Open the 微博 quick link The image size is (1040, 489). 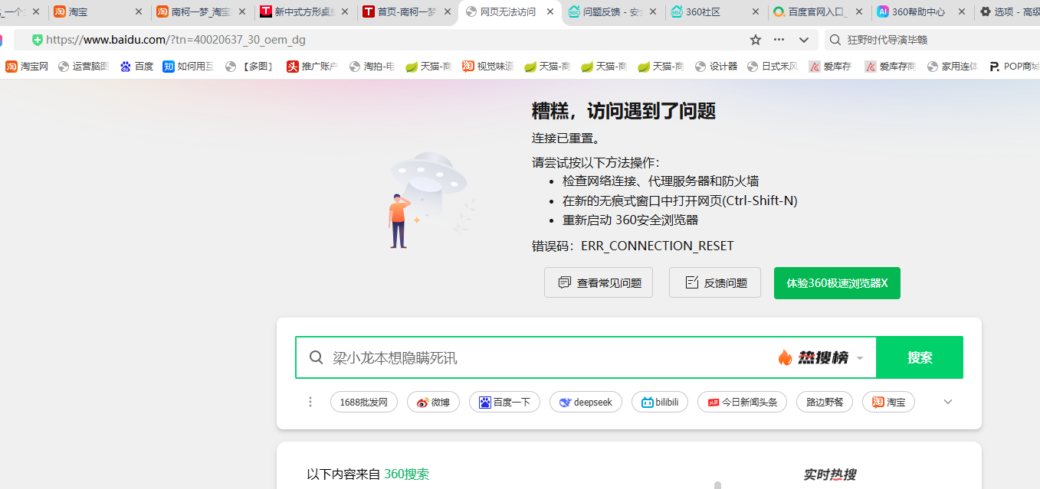[433, 402]
